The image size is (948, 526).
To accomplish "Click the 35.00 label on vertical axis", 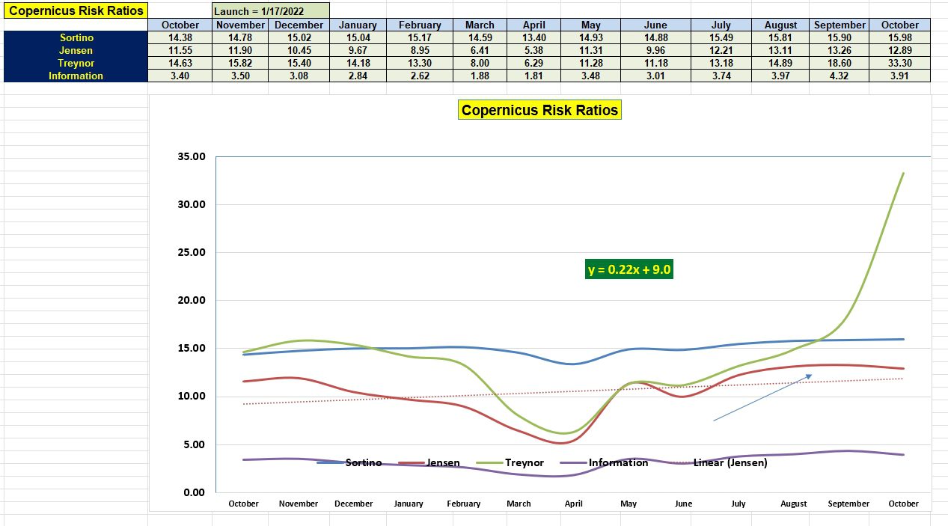I will click(x=191, y=157).
